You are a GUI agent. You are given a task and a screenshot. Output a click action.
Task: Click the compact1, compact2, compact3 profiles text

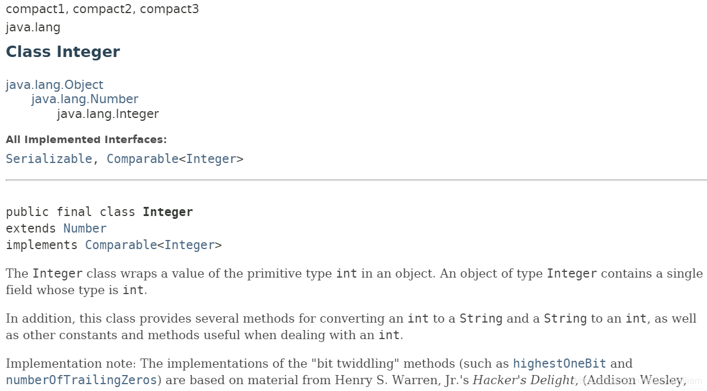(102, 10)
